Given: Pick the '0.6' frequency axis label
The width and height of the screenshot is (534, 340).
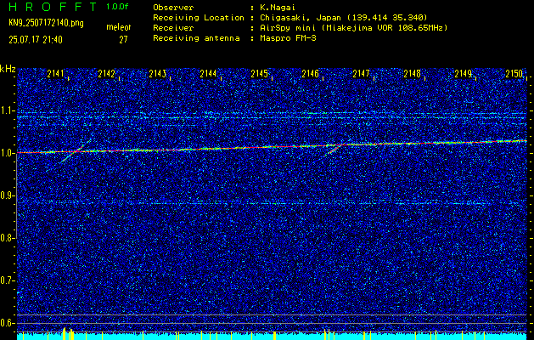Looking at the screenshot, I should coord(7,323).
